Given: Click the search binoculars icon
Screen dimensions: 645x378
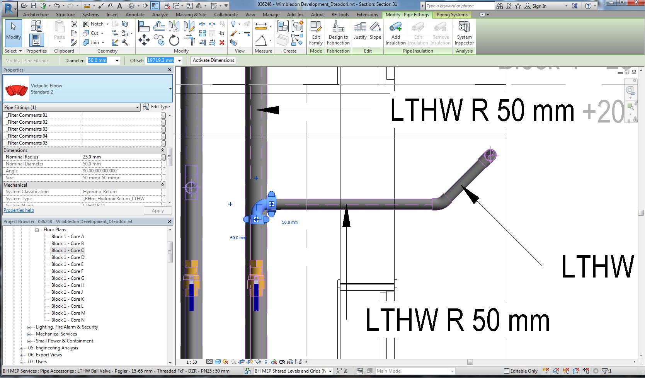Looking at the screenshot, I should [x=500, y=6].
